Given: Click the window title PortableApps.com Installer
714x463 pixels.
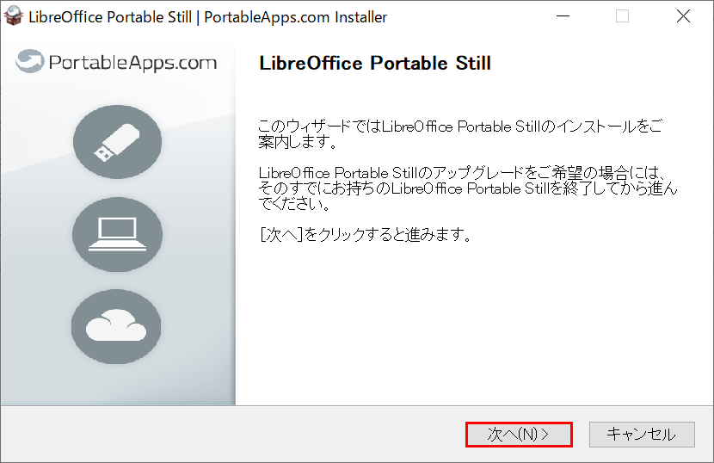Looking at the screenshot, I should pos(207,17).
